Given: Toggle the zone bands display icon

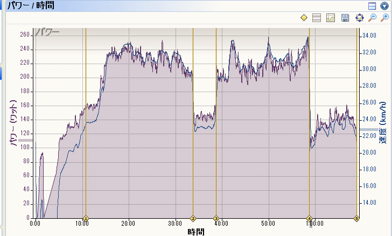Looking at the screenshot, I should coord(317,18).
